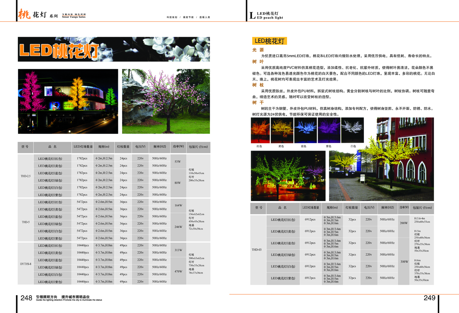Select the yellow peach tree thumbnail

pos(282,130)
